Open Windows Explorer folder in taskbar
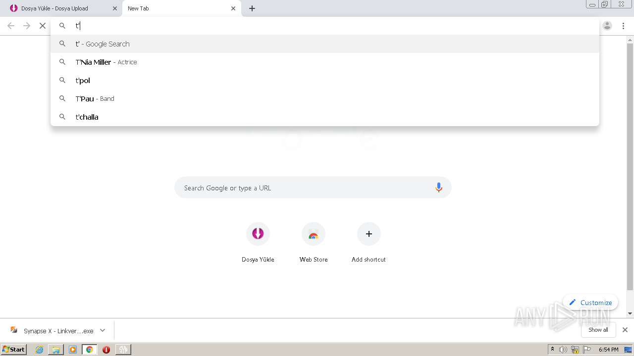The image size is (634, 356). coord(56,350)
